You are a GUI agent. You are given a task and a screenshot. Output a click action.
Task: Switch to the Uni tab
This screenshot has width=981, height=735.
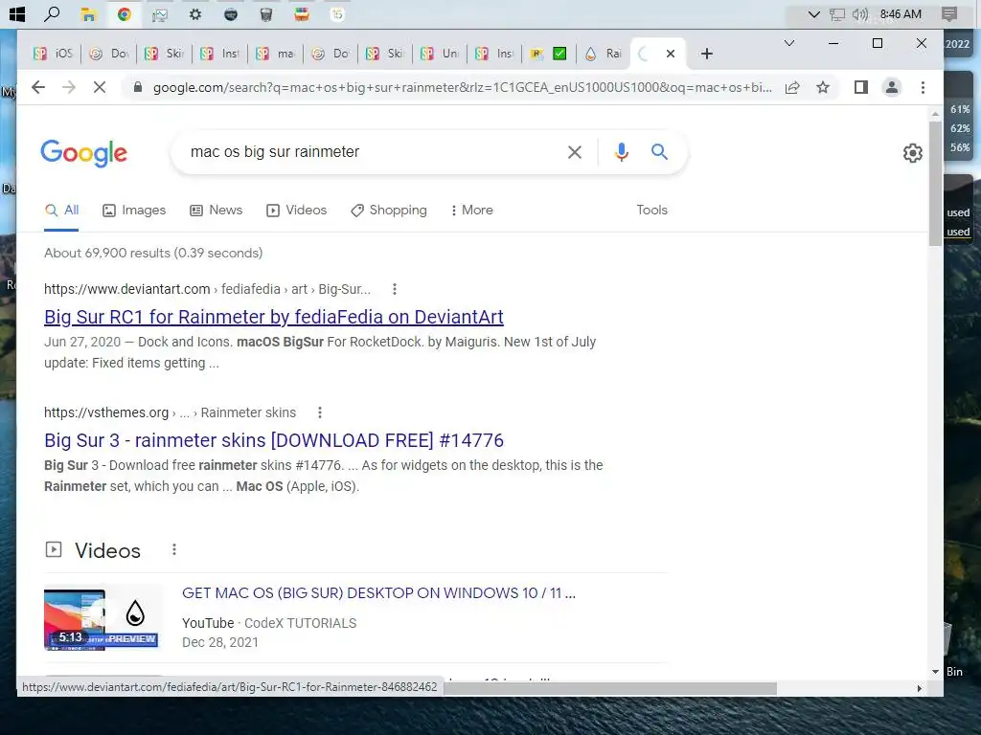[441, 54]
